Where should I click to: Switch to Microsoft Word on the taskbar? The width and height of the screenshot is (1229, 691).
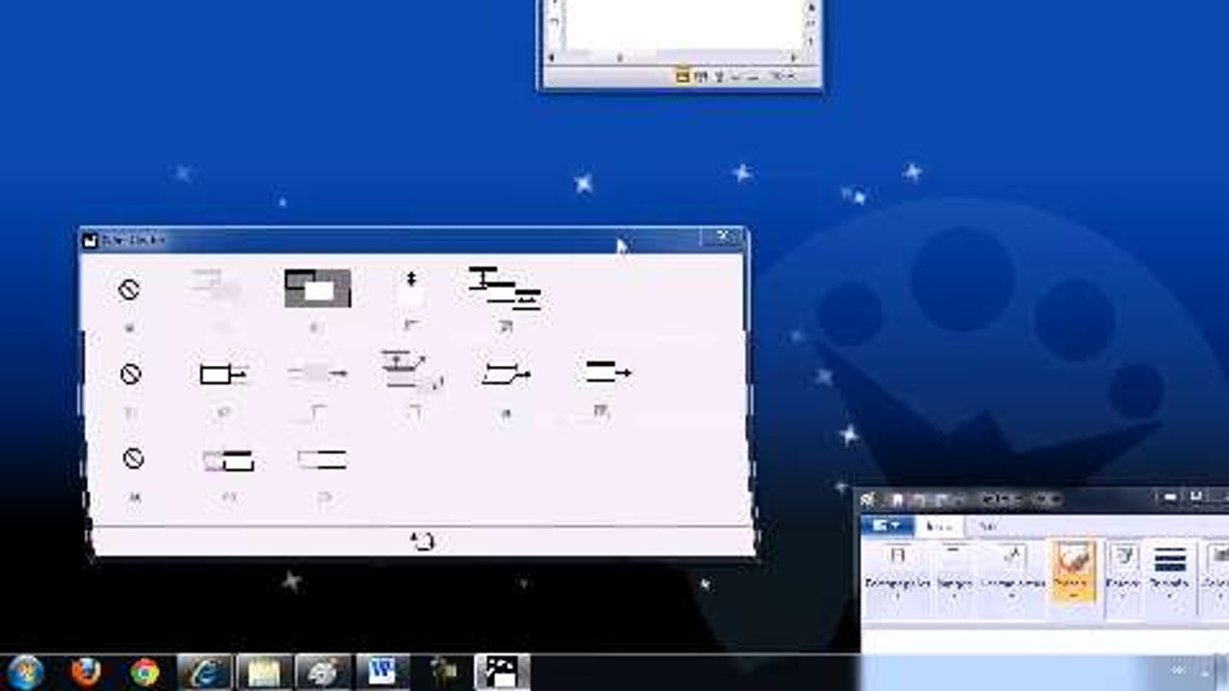382,672
